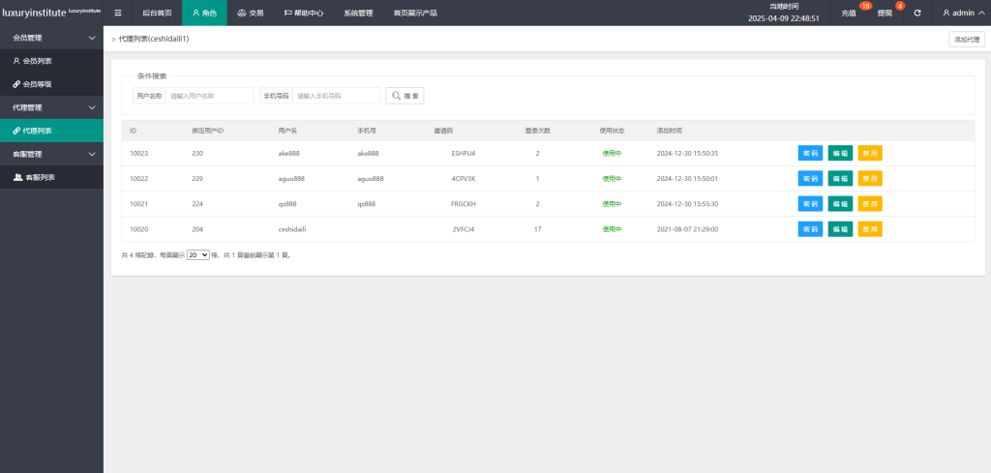
Task: Click timestamp 2024-12-30 13:55:30
Action: point(688,204)
